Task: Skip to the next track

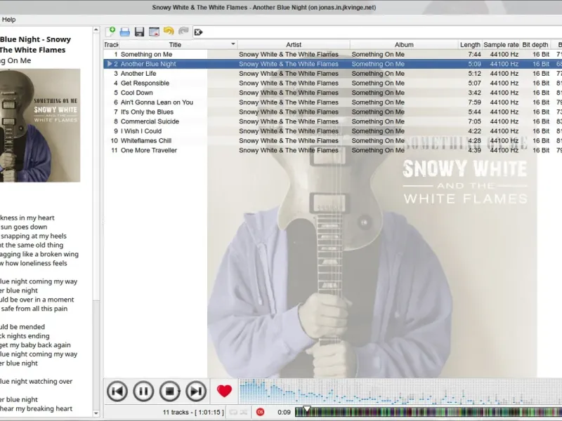Action: 196,392
